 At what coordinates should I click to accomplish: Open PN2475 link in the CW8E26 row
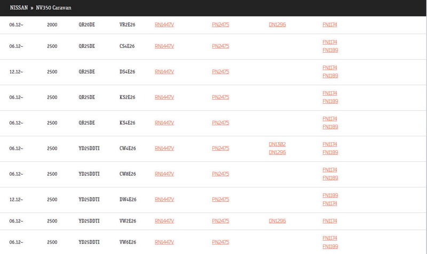[220, 174]
